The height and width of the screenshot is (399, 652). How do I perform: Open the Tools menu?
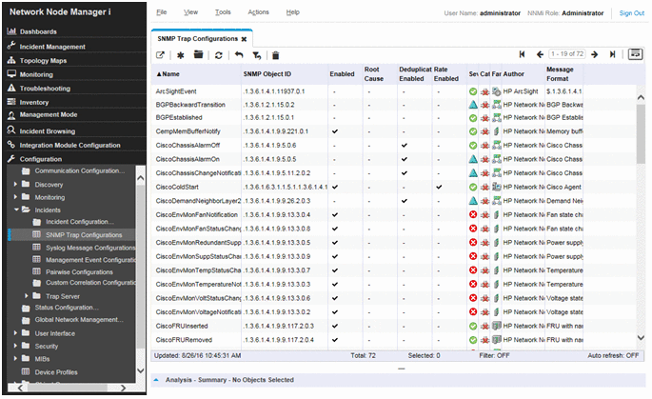tap(222, 12)
